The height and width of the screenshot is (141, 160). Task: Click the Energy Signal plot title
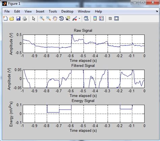click(x=83, y=101)
